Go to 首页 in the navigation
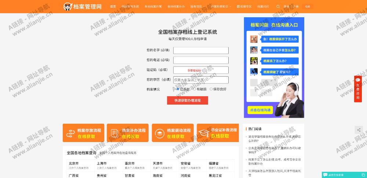The image size is (367, 178). [113, 7]
